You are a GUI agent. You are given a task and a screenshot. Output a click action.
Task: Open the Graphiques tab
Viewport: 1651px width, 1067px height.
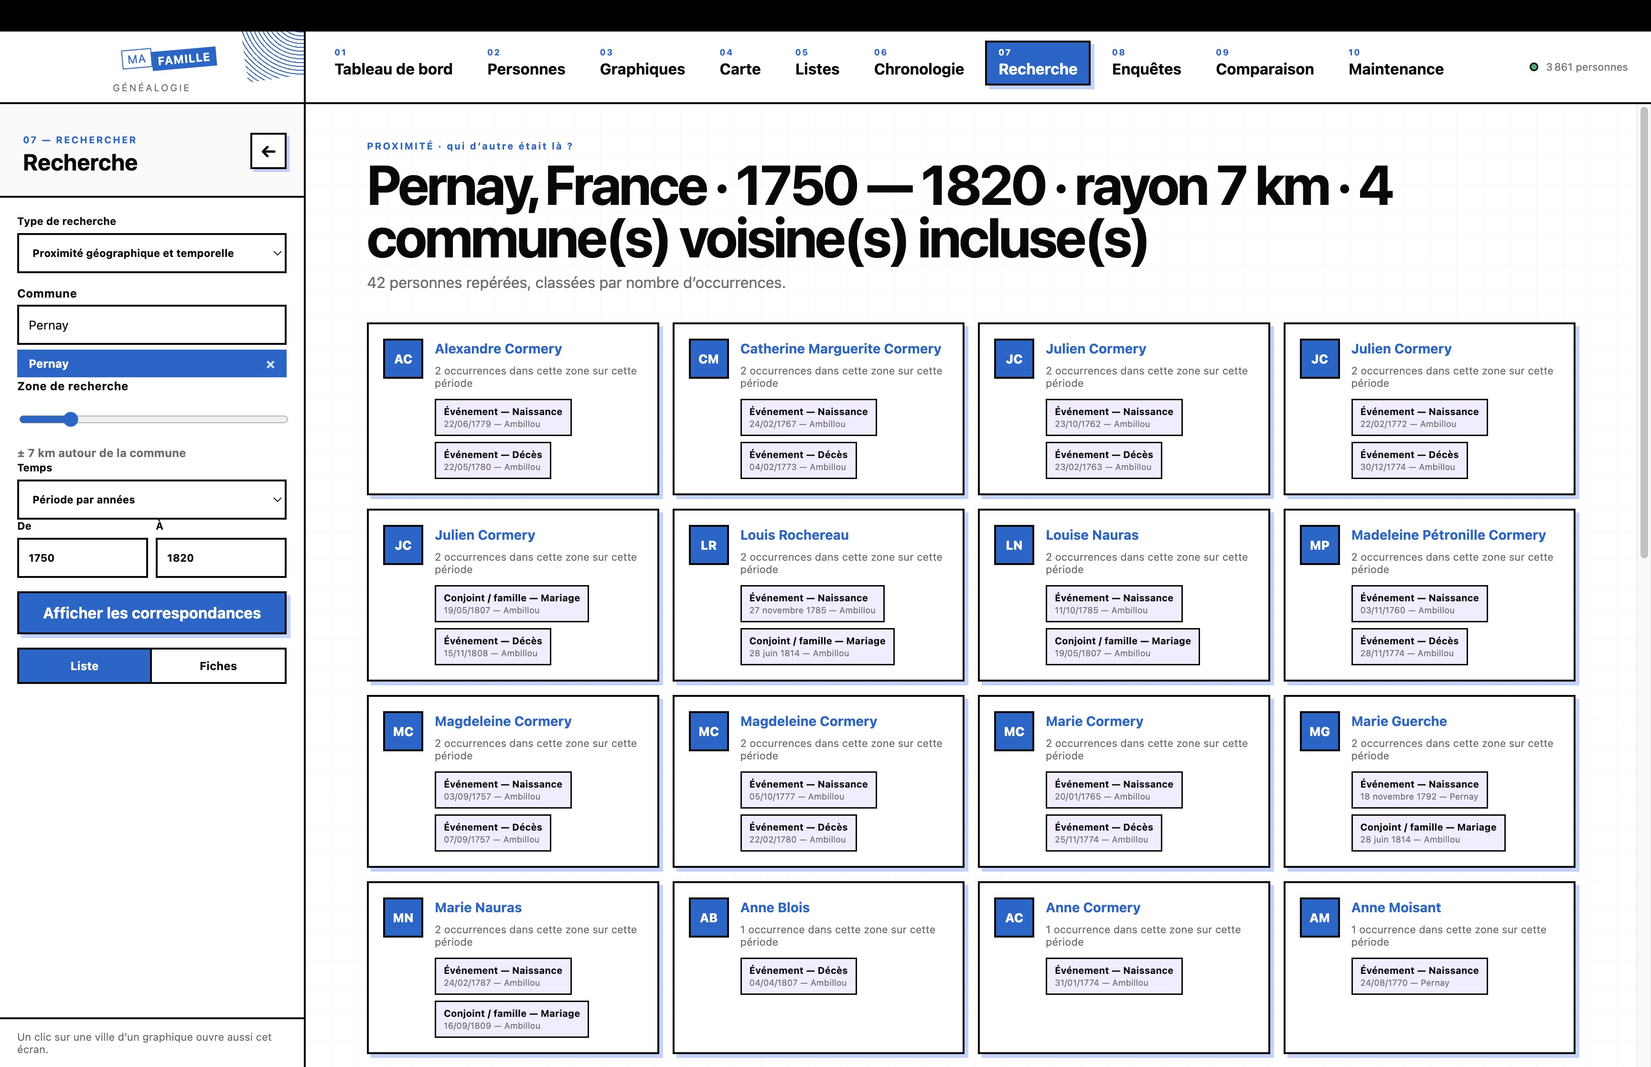[x=642, y=63]
